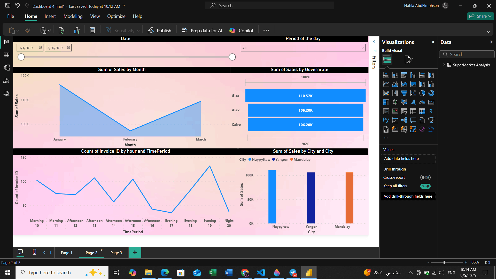
Task: Open Copilot from the ribbon
Action: point(241,30)
